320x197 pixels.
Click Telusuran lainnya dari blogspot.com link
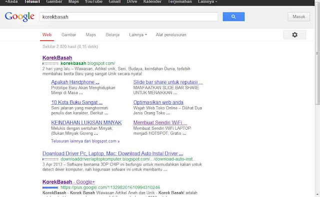click(x=85, y=141)
